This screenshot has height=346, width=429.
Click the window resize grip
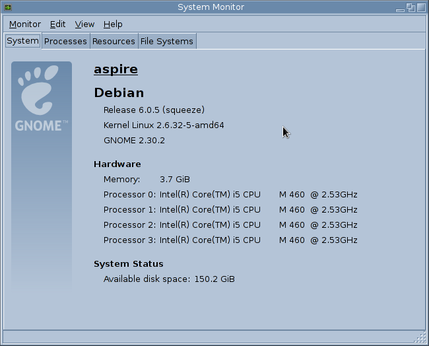421,338
